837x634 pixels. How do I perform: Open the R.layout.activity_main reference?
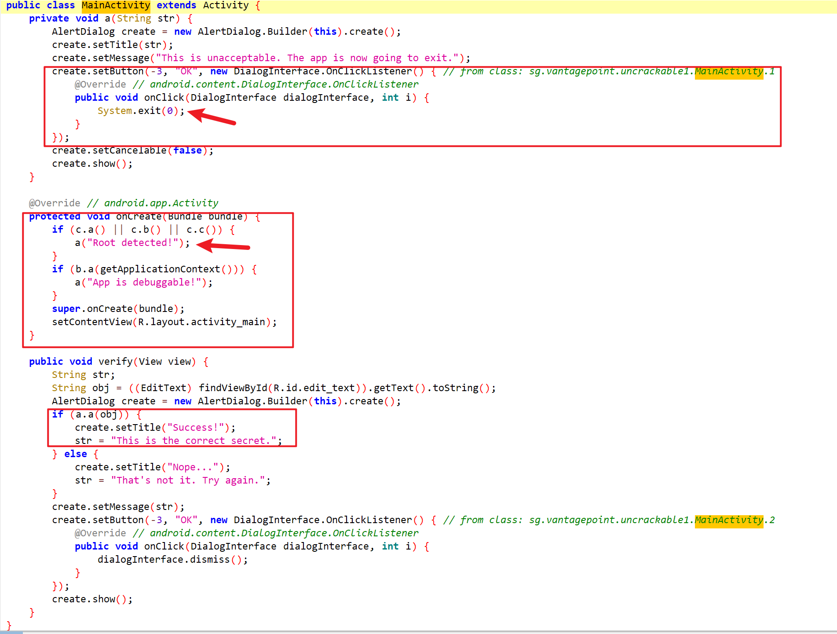point(201,322)
